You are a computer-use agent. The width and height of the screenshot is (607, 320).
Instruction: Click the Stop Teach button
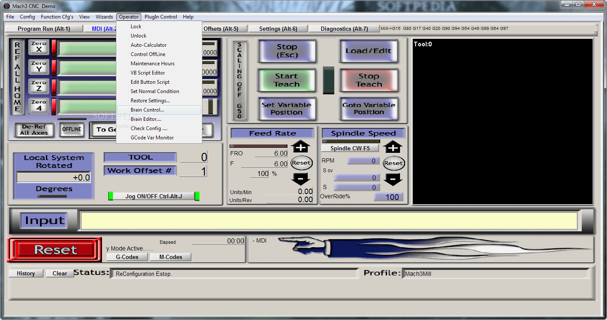pyautogui.click(x=369, y=80)
